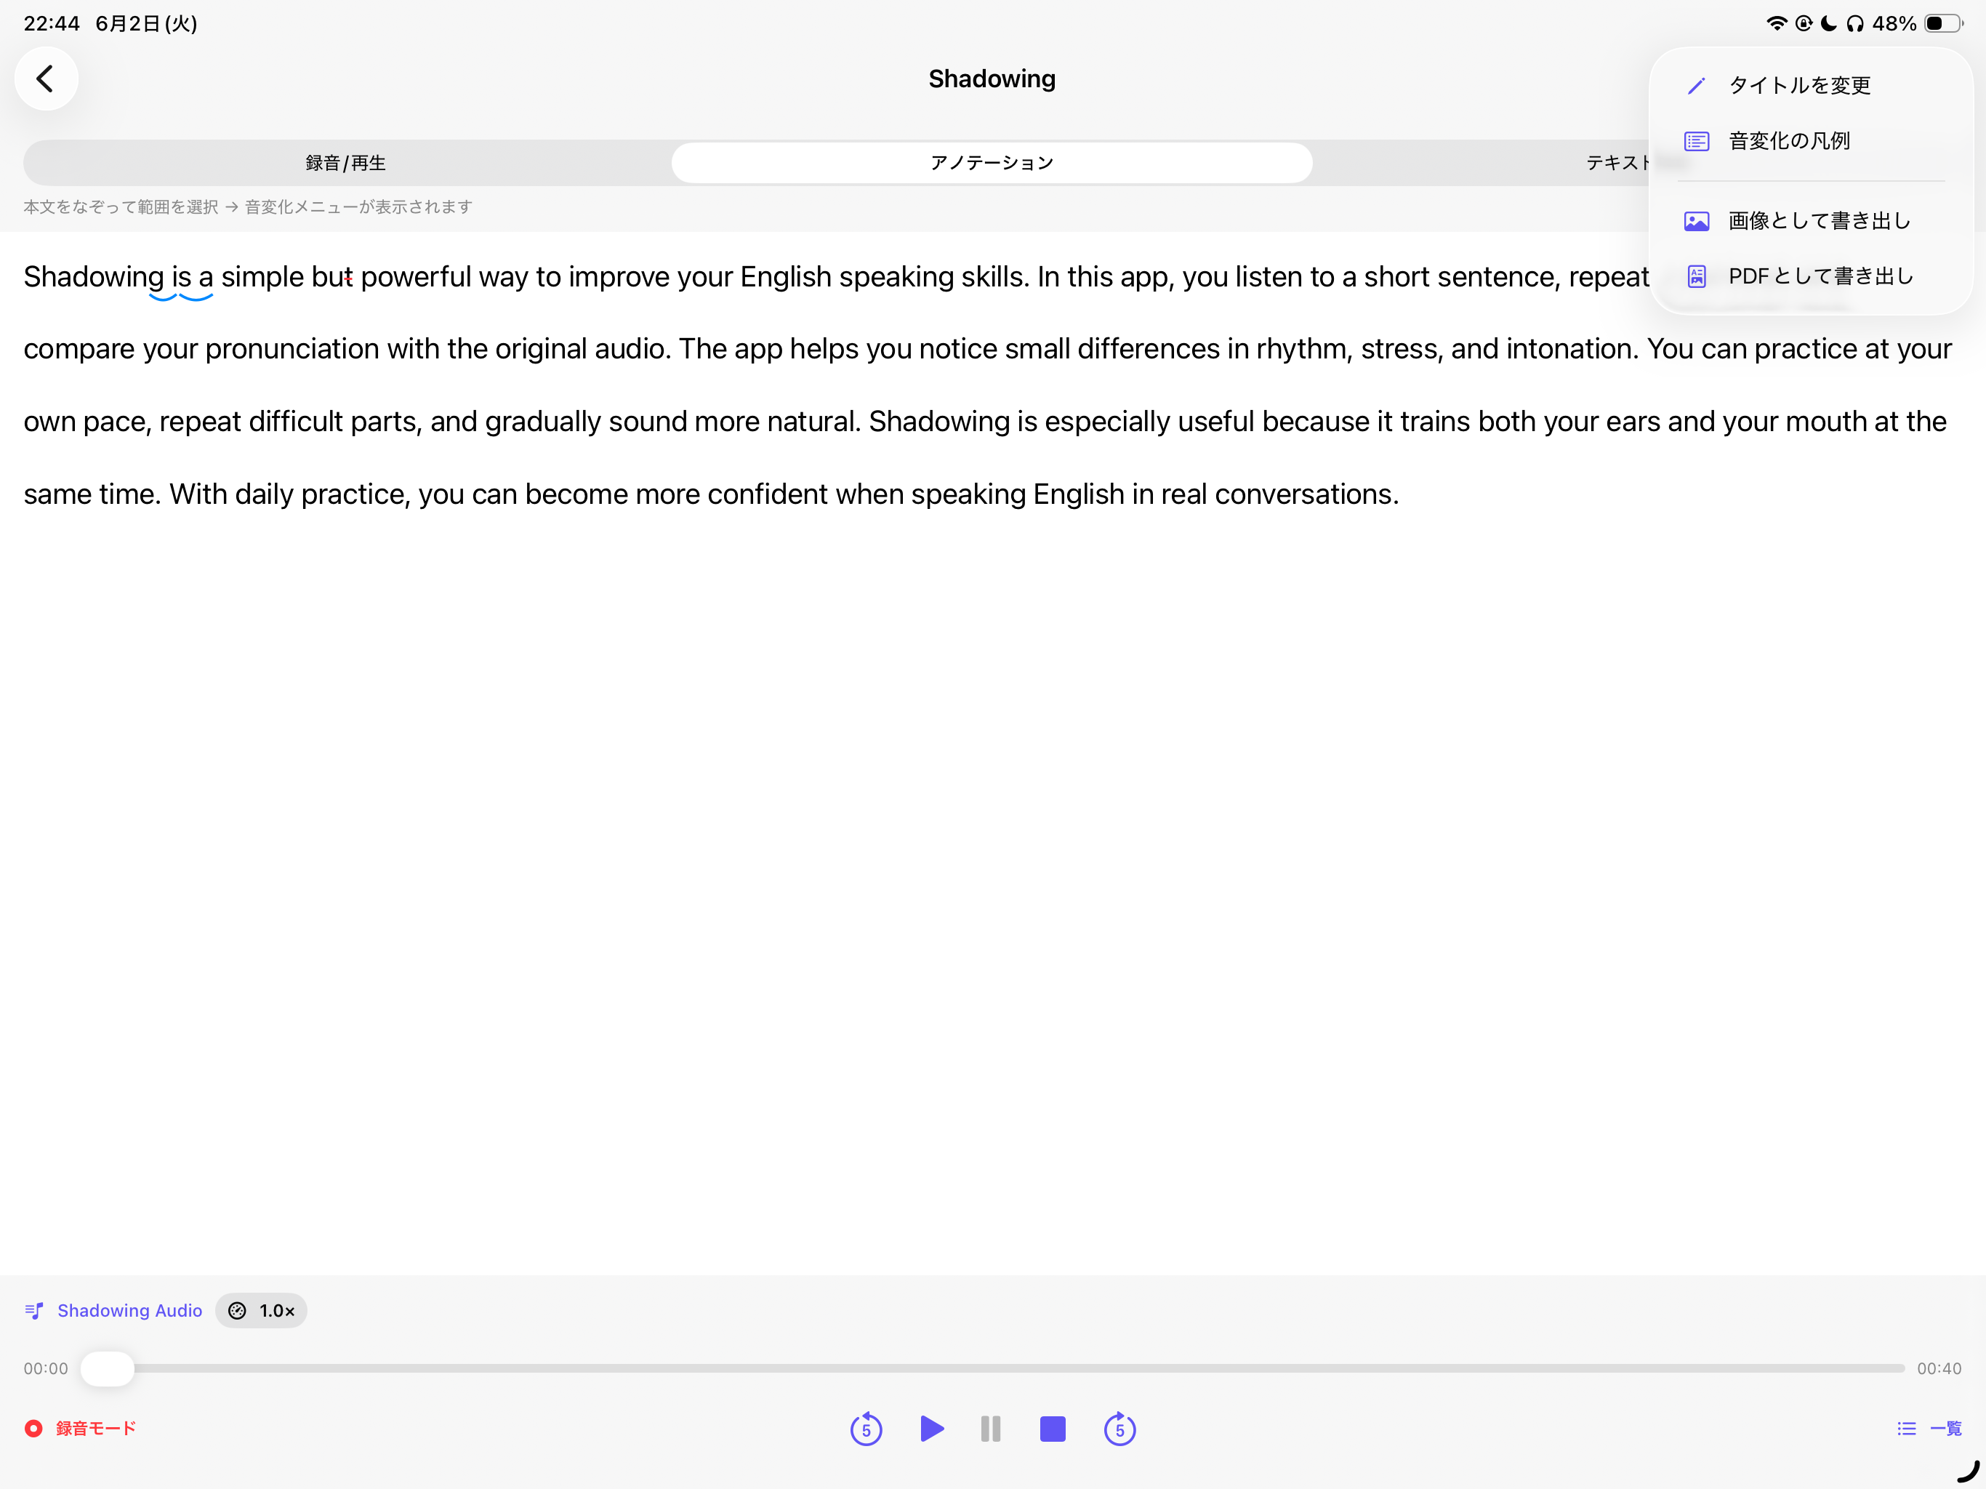This screenshot has width=1986, height=1489.
Task: Click the music note playlist icon
Action: [x=34, y=1310]
